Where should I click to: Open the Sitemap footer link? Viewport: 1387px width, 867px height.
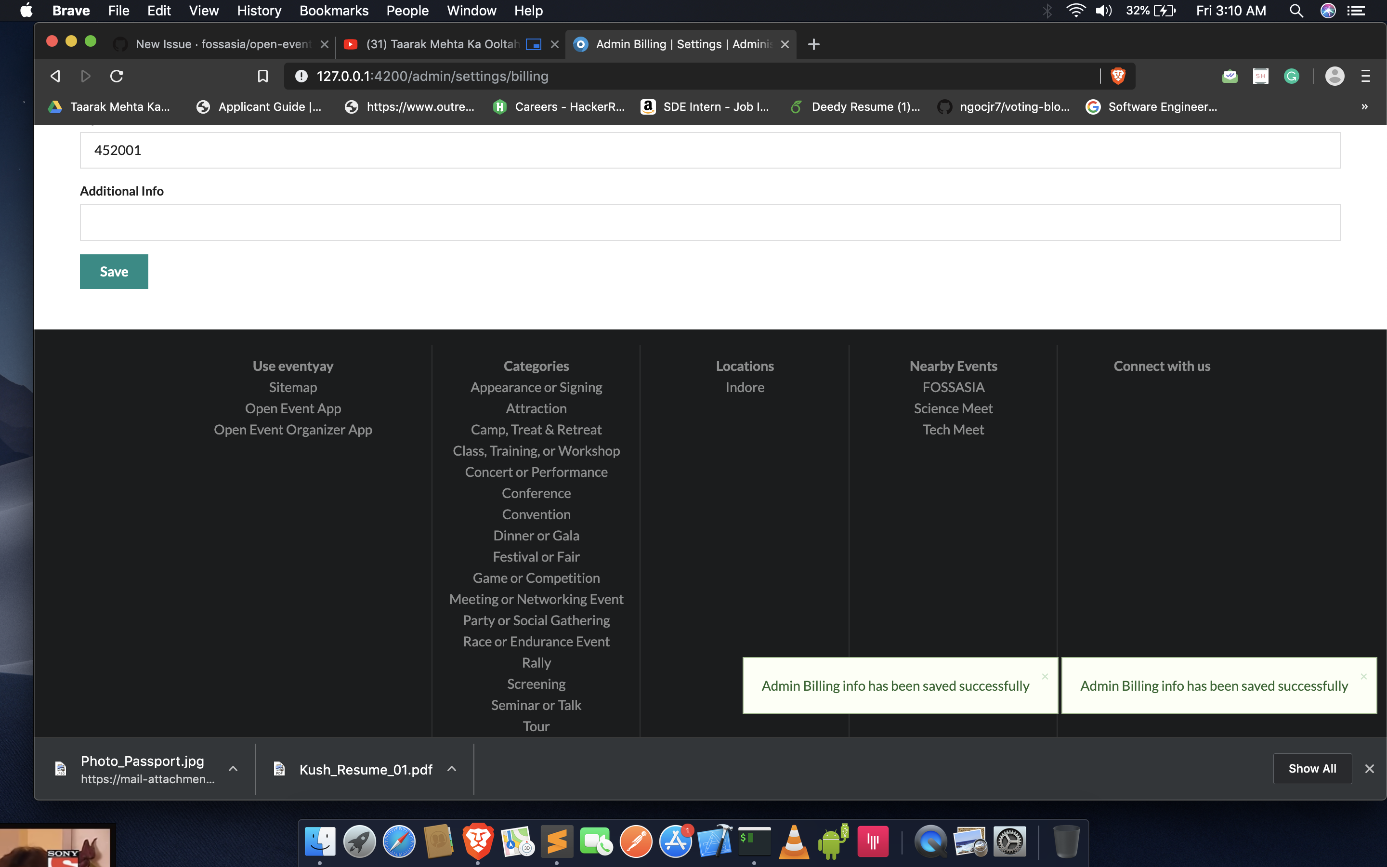(x=293, y=388)
